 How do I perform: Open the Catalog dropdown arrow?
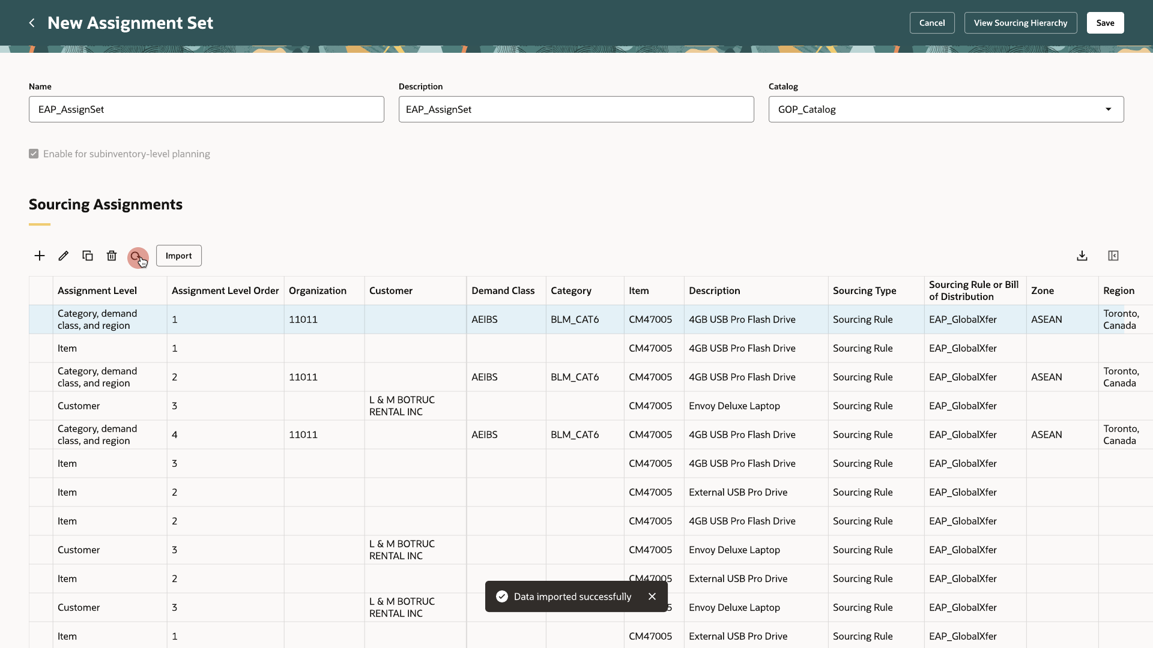(1109, 109)
